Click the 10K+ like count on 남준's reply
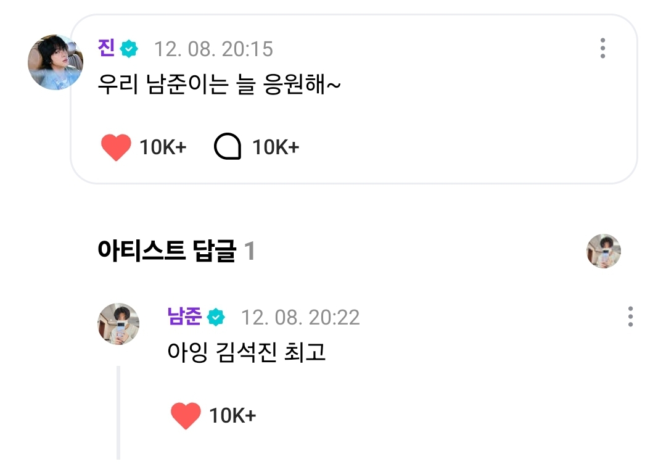The image size is (666, 472). click(x=232, y=415)
